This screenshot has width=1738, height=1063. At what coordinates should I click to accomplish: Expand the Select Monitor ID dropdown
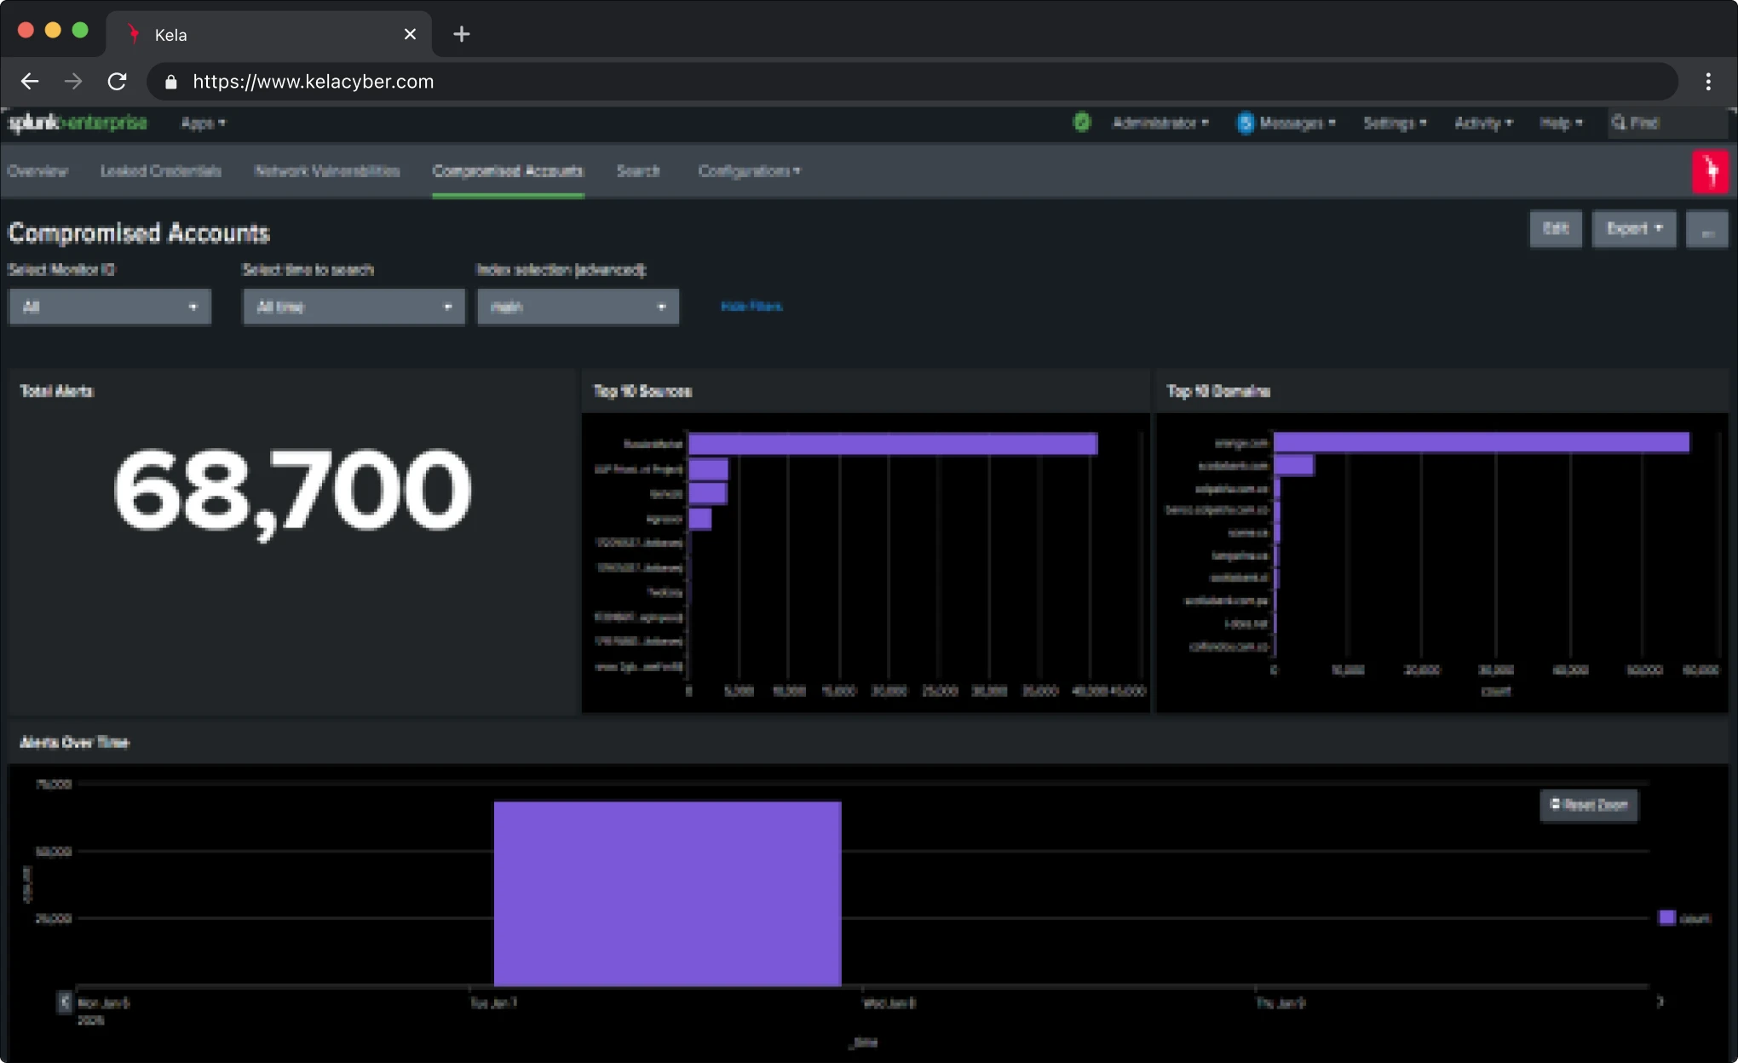click(110, 307)
